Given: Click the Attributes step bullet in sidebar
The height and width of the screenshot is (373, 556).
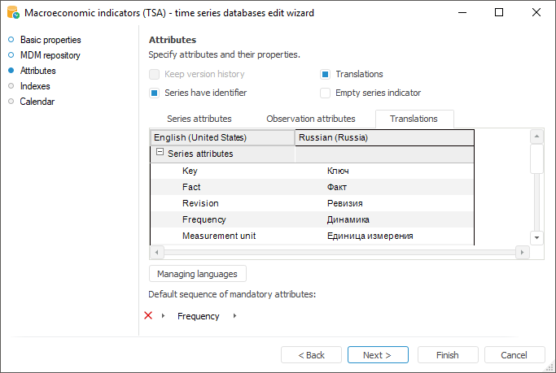Looking at the screenshot, I should pos(11,71).
